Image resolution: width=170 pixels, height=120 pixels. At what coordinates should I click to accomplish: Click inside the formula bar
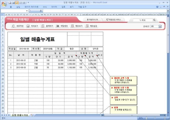104,11
